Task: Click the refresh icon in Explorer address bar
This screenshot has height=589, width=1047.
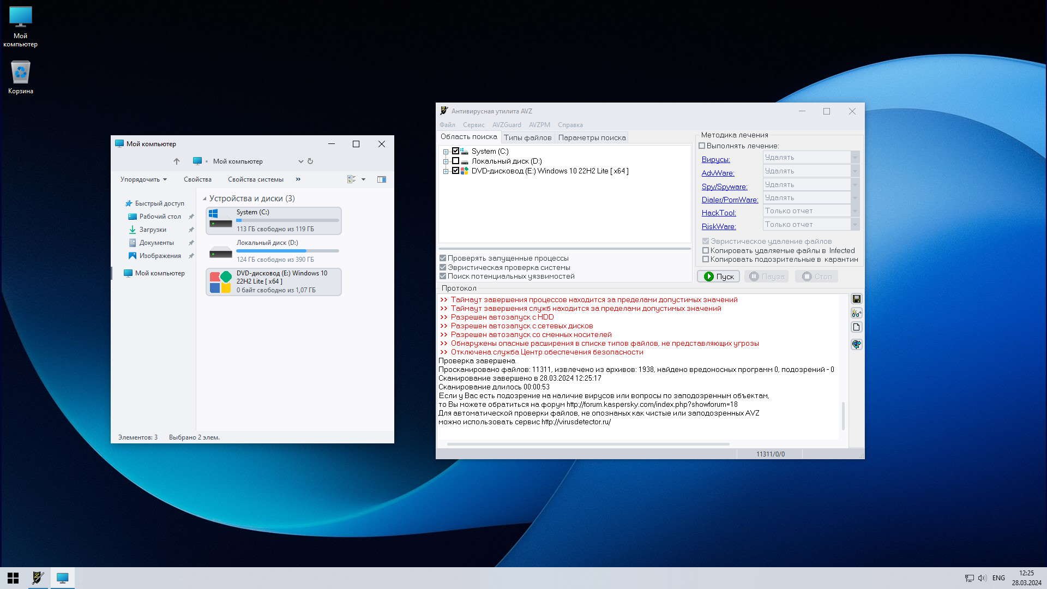Action: pos(310,161)
